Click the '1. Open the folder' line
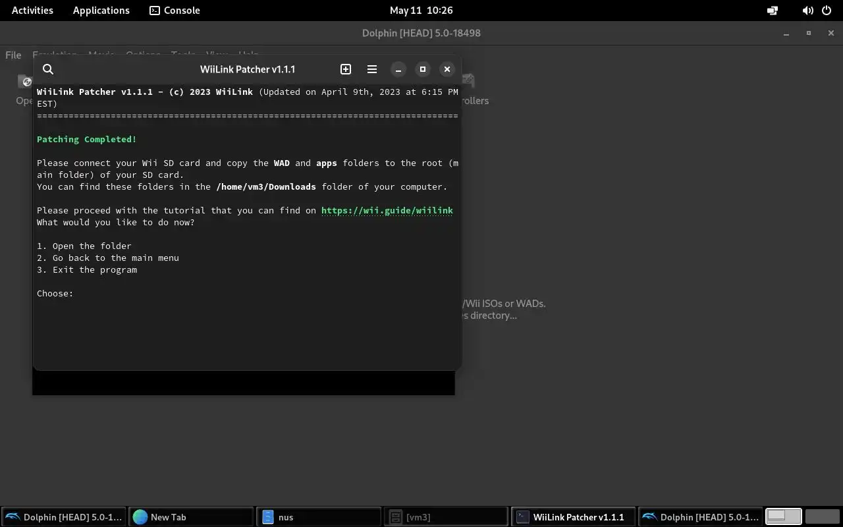This screenshot has width=843, height=527. click(x=84, y=246)
